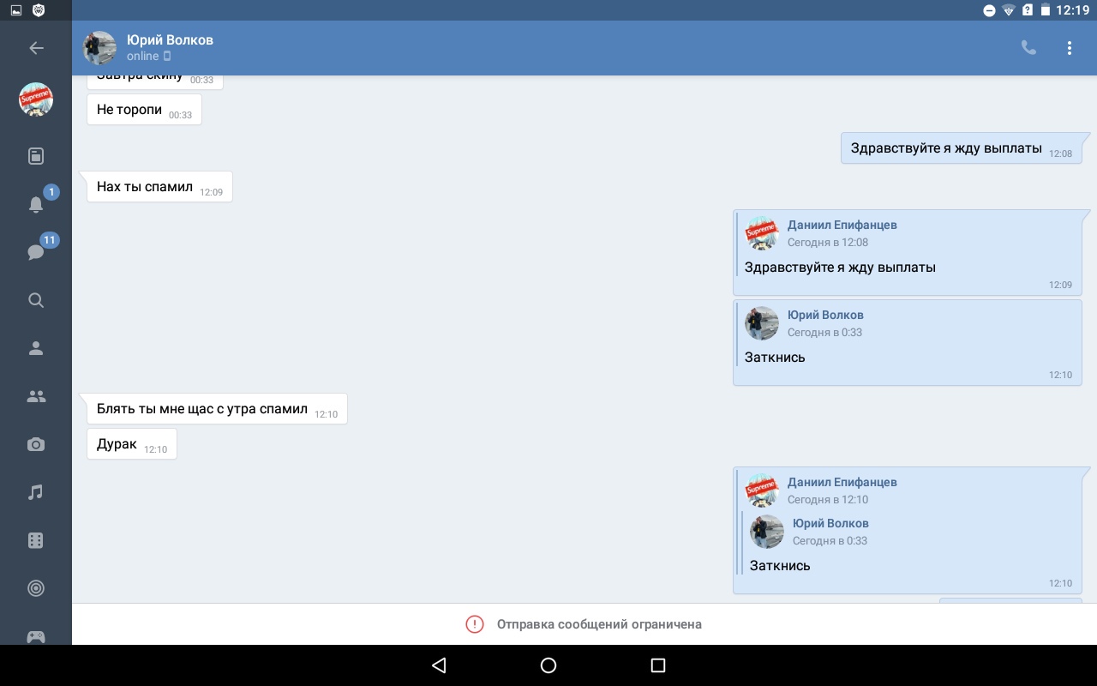Image resolution: width=1097 pixels, height=686 pixels.
Task: Open messages icon showing 11 unread
Action: pos(36,252)
